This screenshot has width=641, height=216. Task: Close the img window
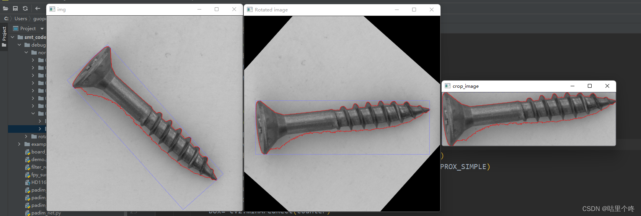(x=234, y=9)
